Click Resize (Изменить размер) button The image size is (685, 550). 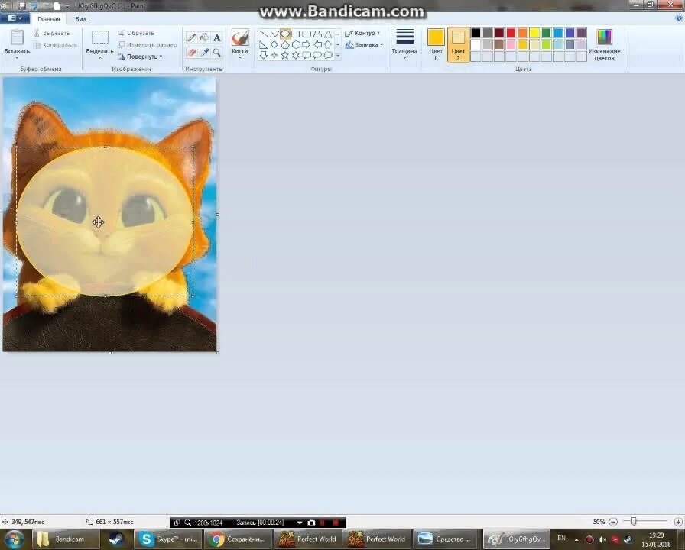148,44
